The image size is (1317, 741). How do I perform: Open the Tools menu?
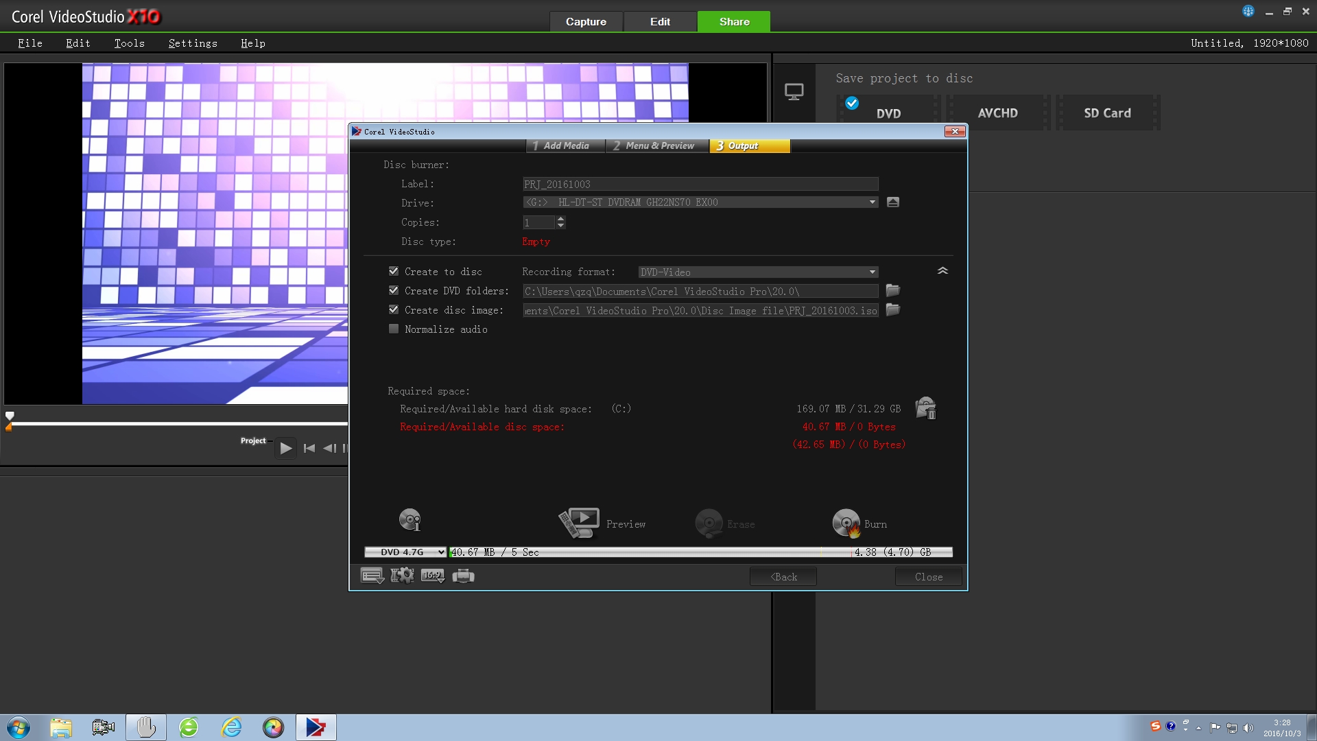pyautogui.click(x=130, y=43)
